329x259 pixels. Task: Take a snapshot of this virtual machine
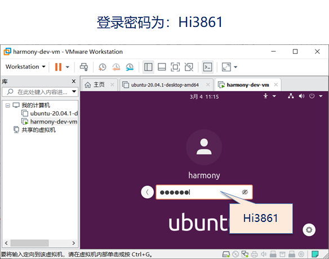[102, 67]
